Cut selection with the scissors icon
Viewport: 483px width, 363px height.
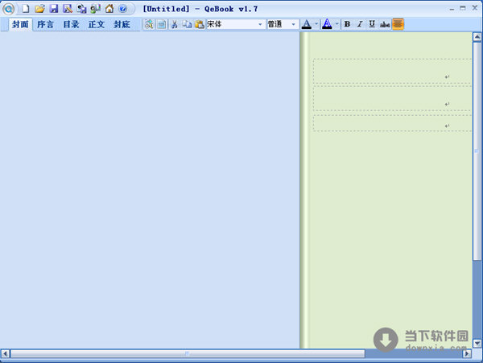pyautogui.click(x=174, y=24)
